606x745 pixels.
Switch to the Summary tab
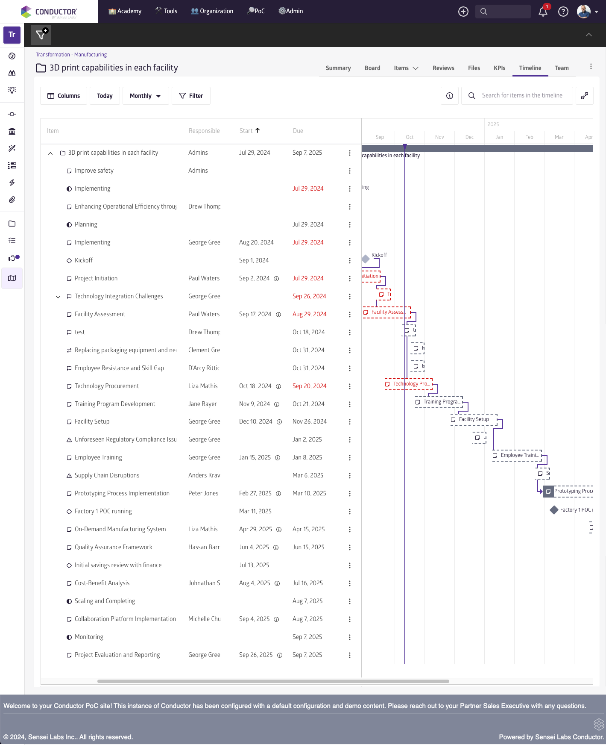[x=338, y=68]
